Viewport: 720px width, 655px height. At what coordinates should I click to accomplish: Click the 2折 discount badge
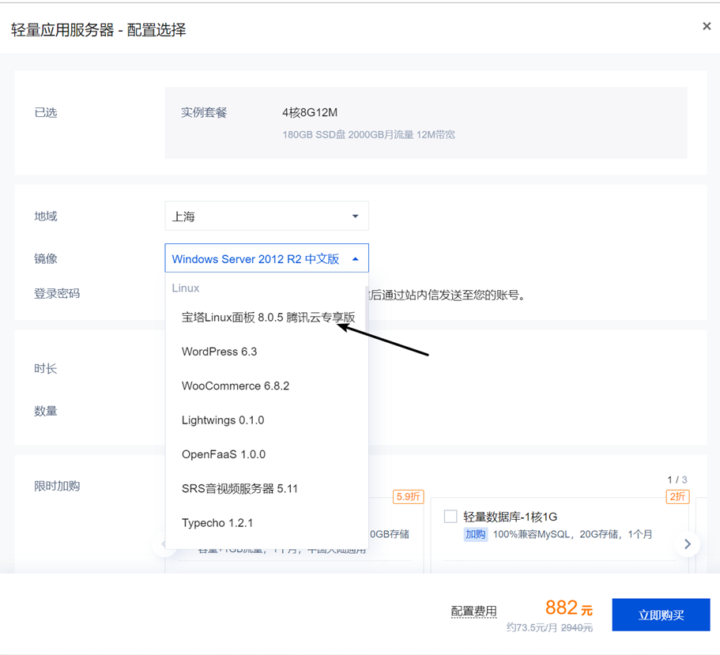point(677,497)
